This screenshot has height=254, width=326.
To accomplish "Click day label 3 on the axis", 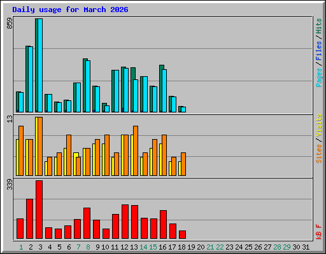I will (40, 247).
